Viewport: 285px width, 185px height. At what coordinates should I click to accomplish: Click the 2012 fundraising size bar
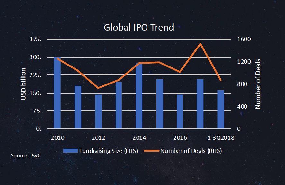(98, 112)
